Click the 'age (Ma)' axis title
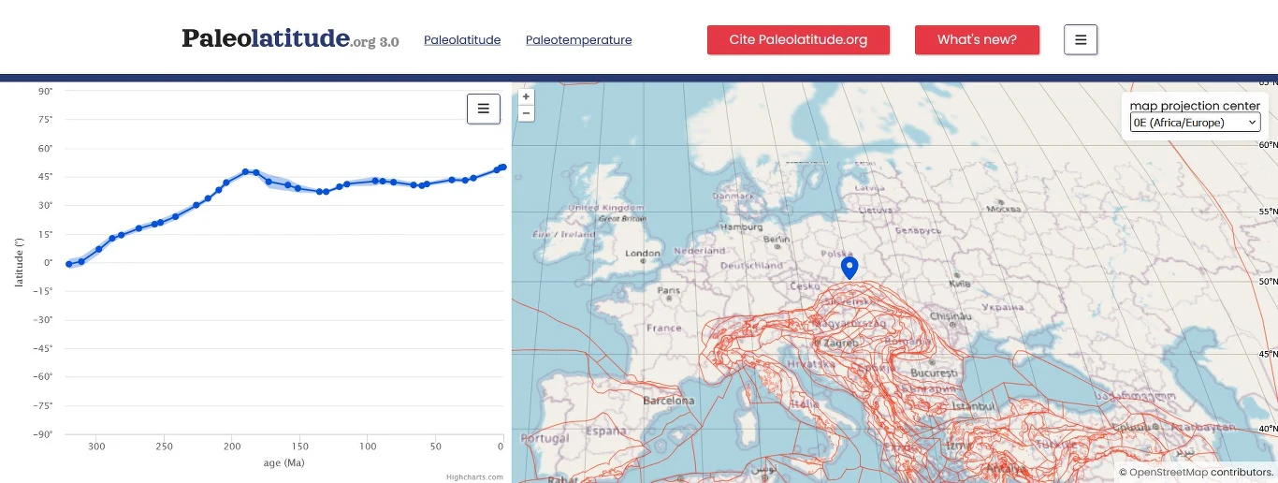The height and width of the screenshot is (483, 1278). coord(283,462)
